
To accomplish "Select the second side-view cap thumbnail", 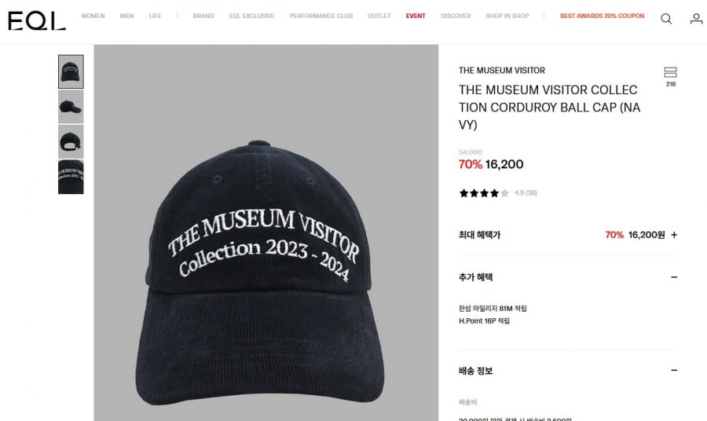I will pos(71,107).
